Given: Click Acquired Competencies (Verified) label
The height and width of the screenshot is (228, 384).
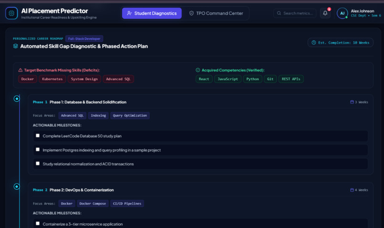Looking at the screenshot, I should (233, 70).
